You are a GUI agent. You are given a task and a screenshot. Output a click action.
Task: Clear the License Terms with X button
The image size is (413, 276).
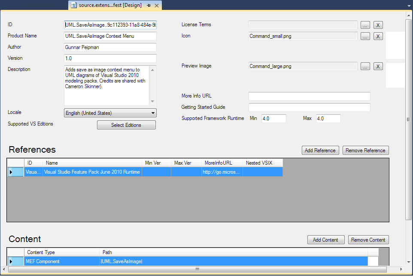coord(378,25)
